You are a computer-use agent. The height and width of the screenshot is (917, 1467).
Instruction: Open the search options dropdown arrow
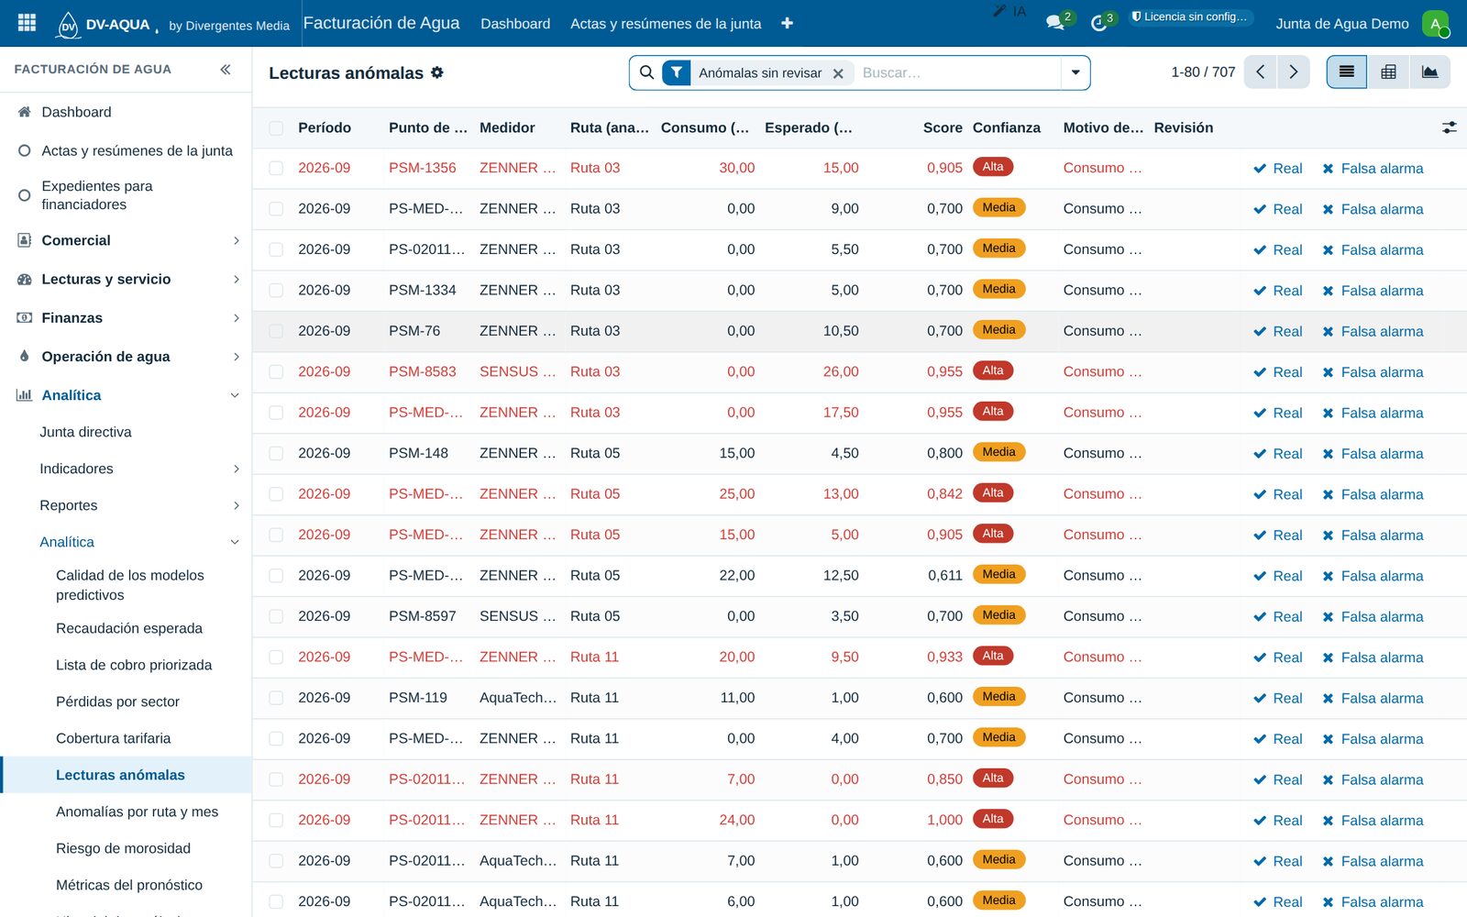click(x=1075, y=72)
